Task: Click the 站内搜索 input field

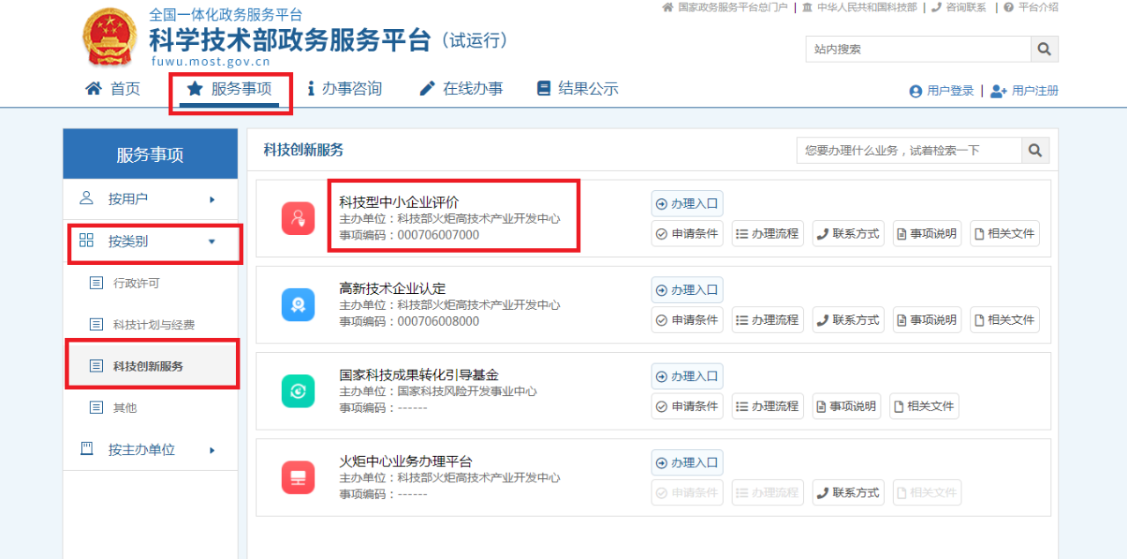Action: point(918,49)
